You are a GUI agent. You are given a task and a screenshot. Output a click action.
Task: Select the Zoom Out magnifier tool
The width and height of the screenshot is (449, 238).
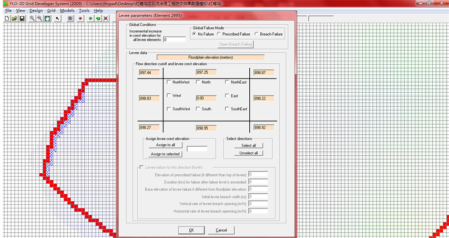40,19
